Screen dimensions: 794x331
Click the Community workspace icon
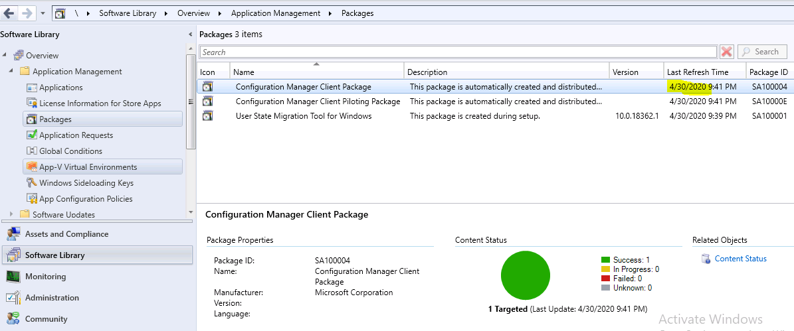point(13,319)
